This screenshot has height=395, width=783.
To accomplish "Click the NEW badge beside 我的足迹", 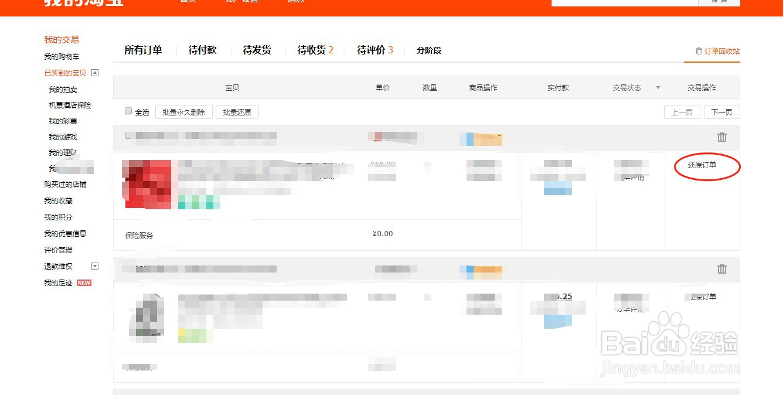I will (84, 282).
